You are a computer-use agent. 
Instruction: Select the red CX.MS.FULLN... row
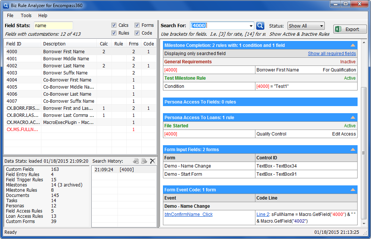80,130
